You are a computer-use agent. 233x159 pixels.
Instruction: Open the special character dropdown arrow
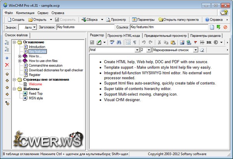coord(221,42)
